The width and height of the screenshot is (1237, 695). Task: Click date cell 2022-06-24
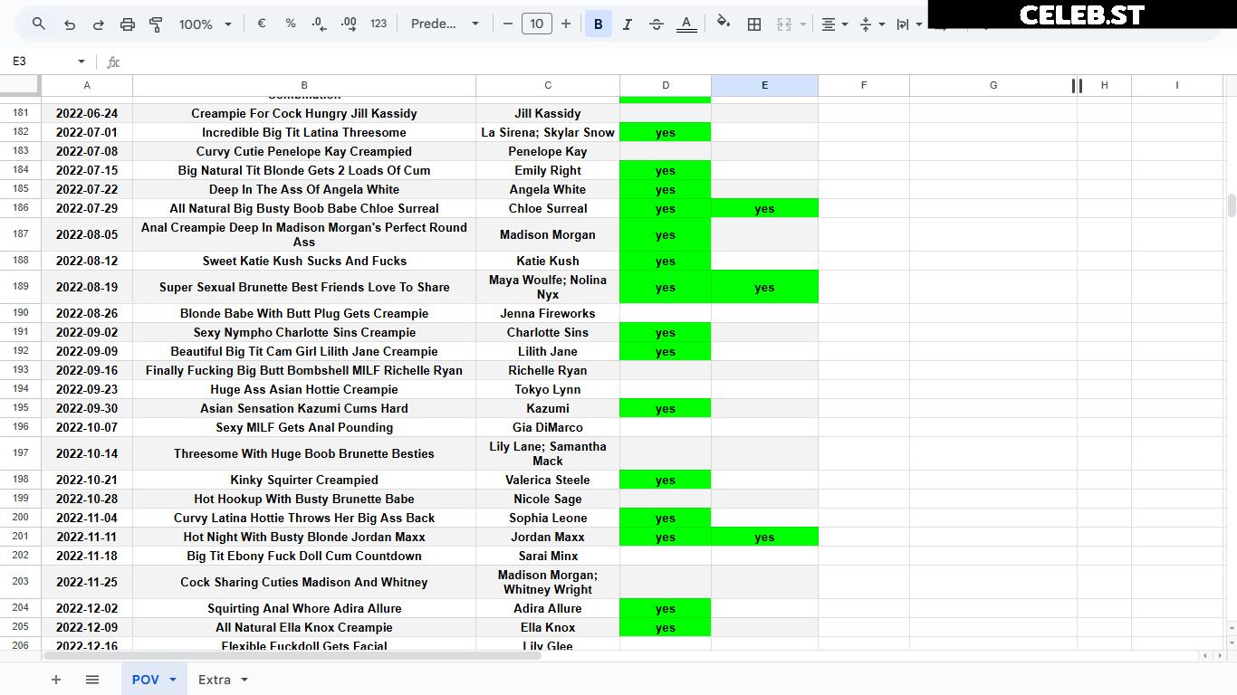point(87,113)
